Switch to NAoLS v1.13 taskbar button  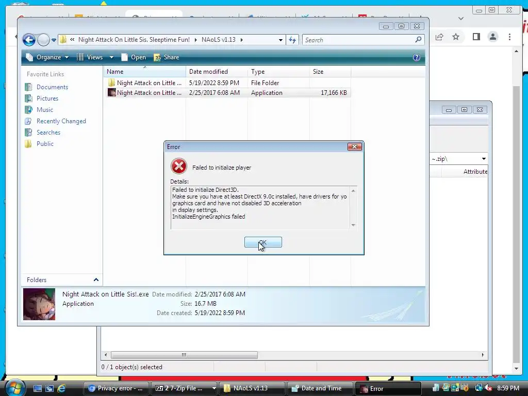click(252, 388)
